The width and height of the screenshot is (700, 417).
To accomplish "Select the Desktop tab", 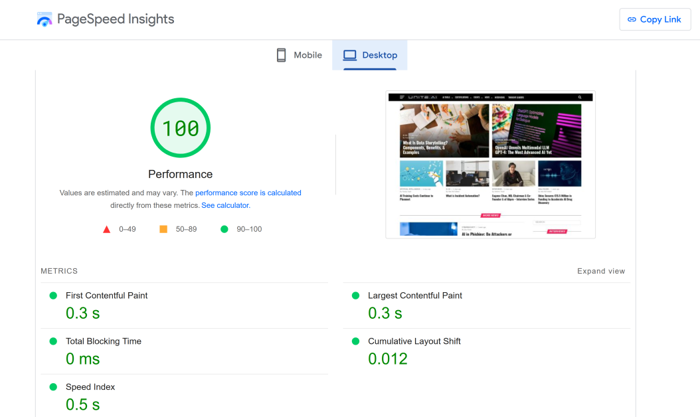I will 370,55.
